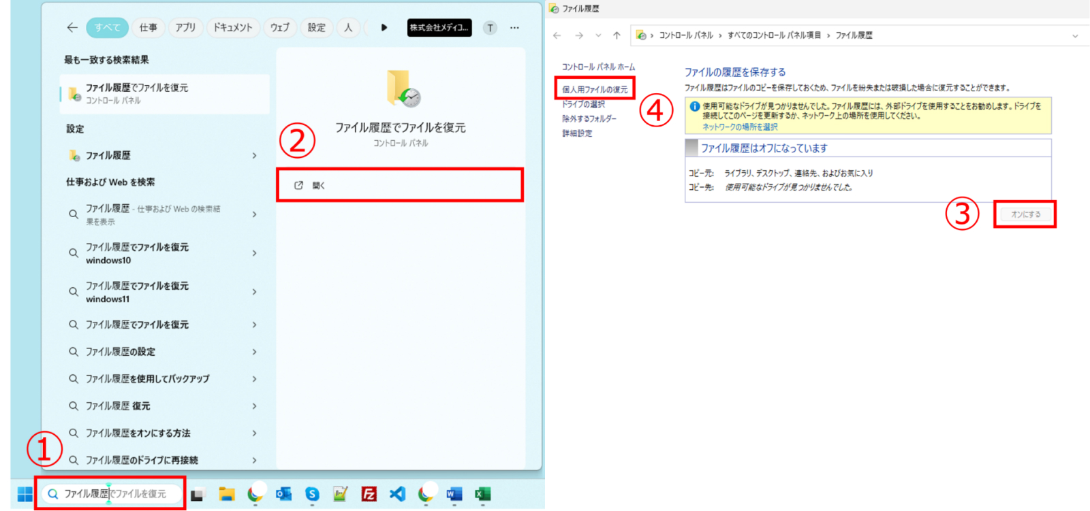Open the three-dot search options menu

pyautogui.click(x=514, y=28)
